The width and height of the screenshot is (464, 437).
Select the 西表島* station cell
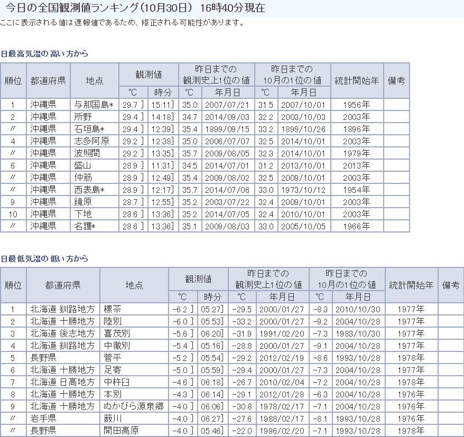(x=95, y=189)
